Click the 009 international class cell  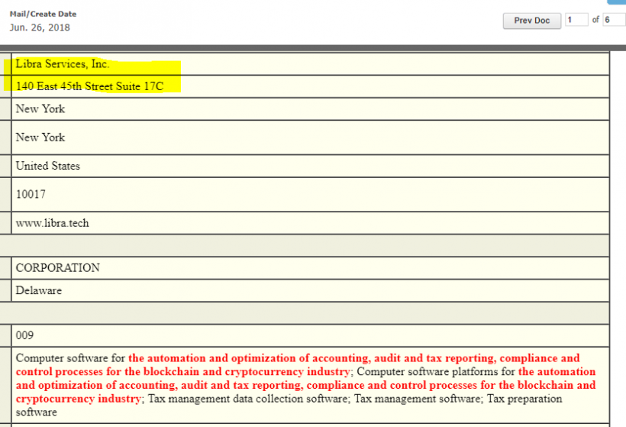pos(25,335)
